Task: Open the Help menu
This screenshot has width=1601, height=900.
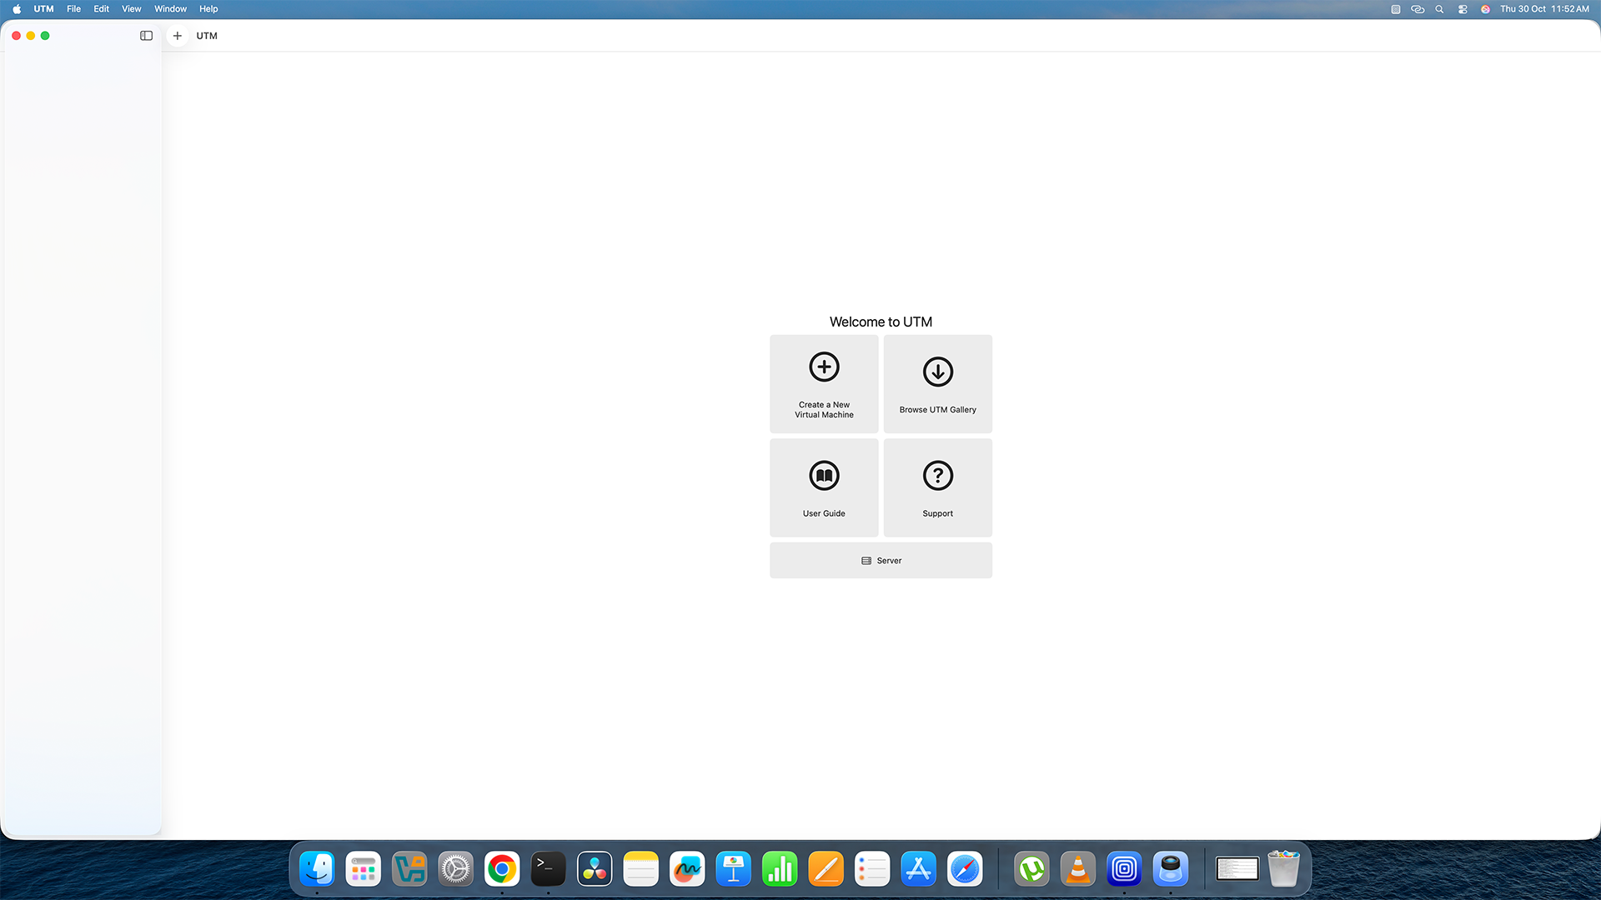Action: coord(208,9)
